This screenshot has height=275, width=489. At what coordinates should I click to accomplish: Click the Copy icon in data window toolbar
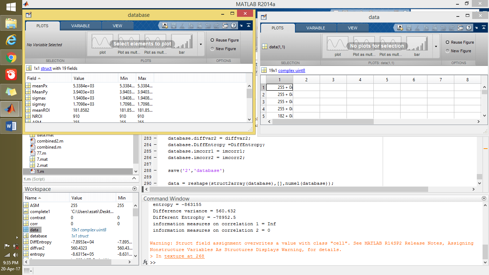pos(426,28)
